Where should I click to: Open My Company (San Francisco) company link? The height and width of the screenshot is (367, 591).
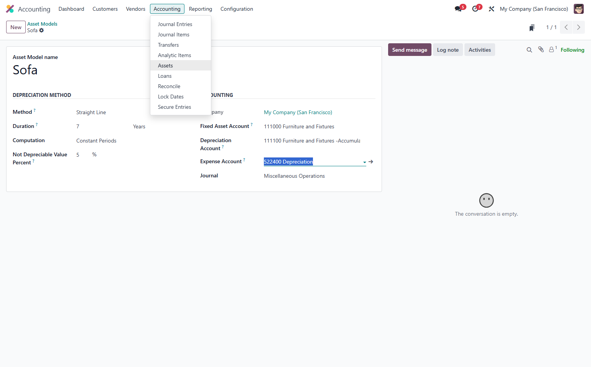click(x=298, y=112)
